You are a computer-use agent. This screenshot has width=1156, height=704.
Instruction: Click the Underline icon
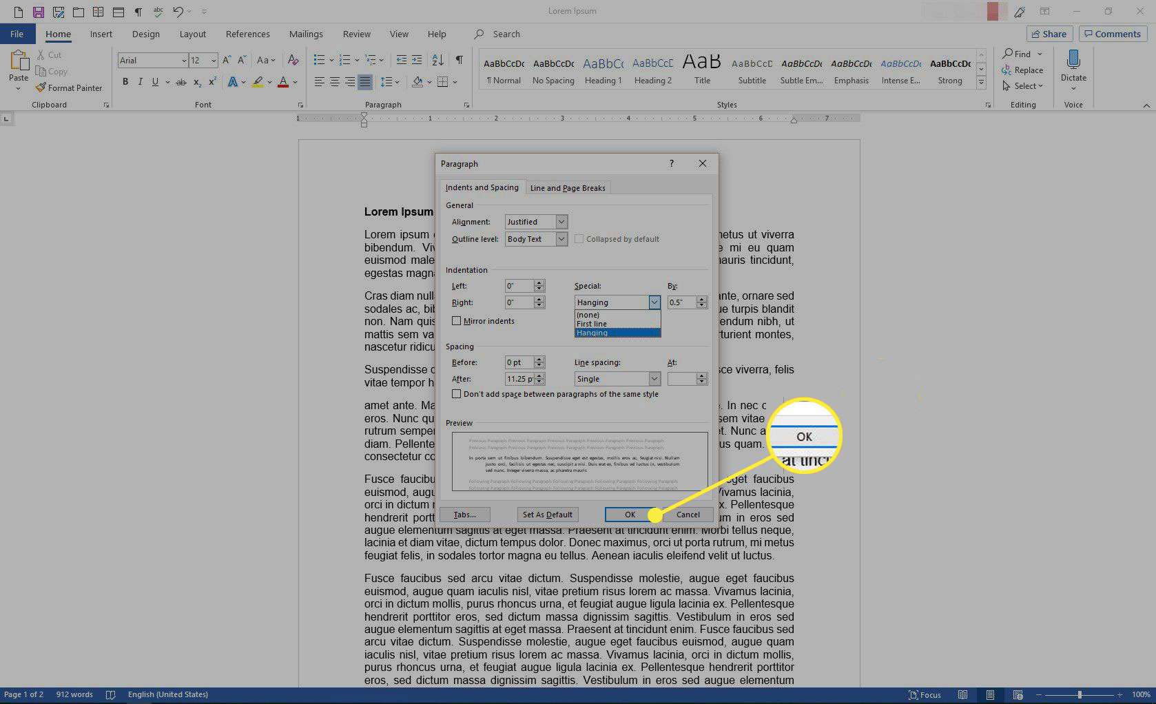(155, 82)
